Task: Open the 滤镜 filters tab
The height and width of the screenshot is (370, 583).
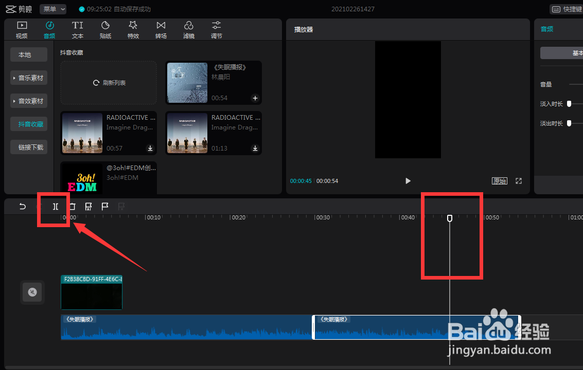Action: [x=189, y=30]
